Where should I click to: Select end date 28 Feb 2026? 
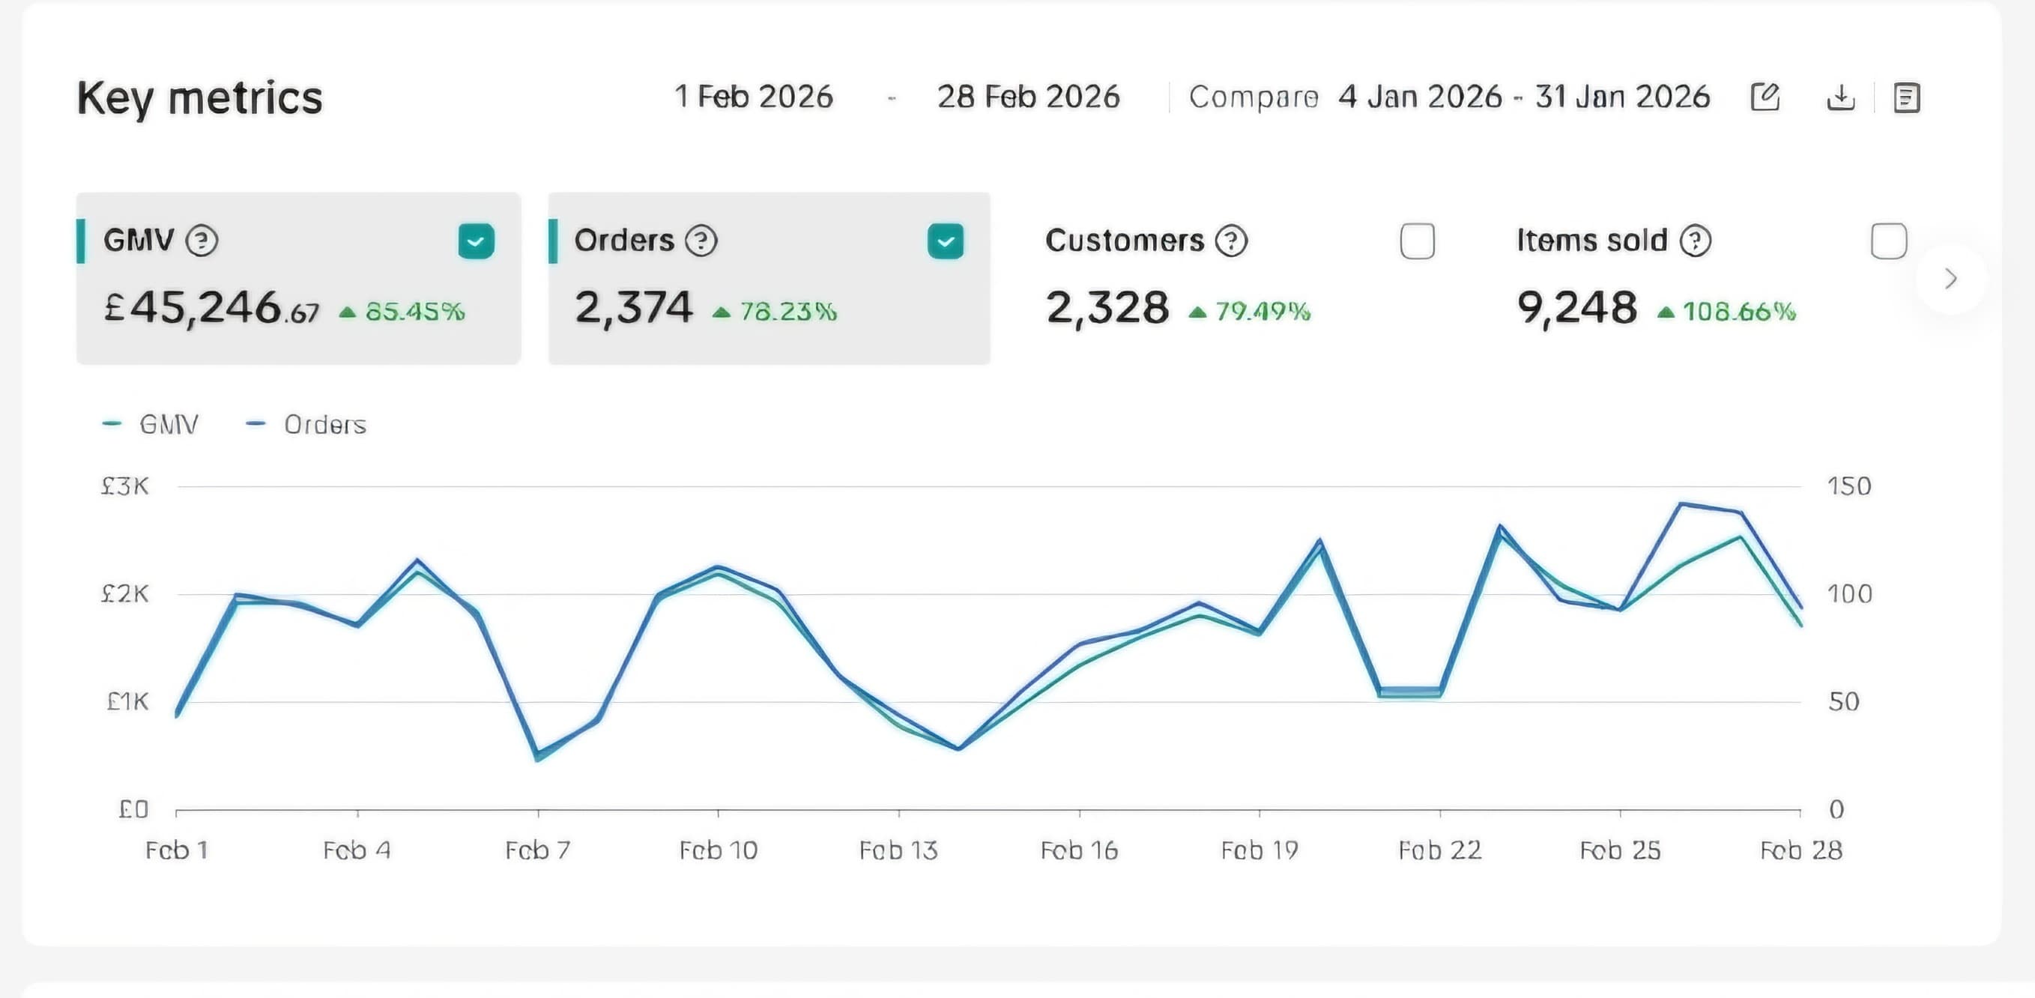pos(1029,97)
